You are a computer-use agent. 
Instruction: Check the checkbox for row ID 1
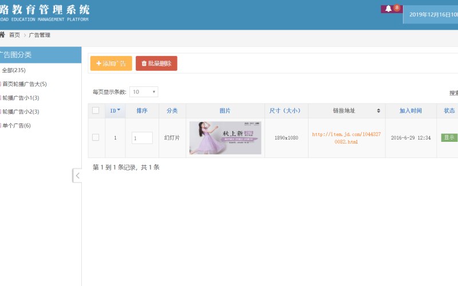click(x=96, y=137)
